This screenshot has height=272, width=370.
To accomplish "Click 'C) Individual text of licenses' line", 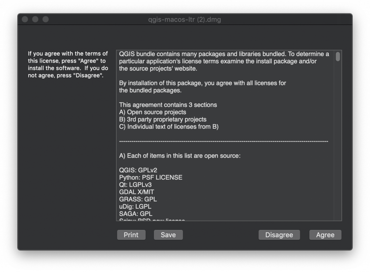I will (169, 127).
